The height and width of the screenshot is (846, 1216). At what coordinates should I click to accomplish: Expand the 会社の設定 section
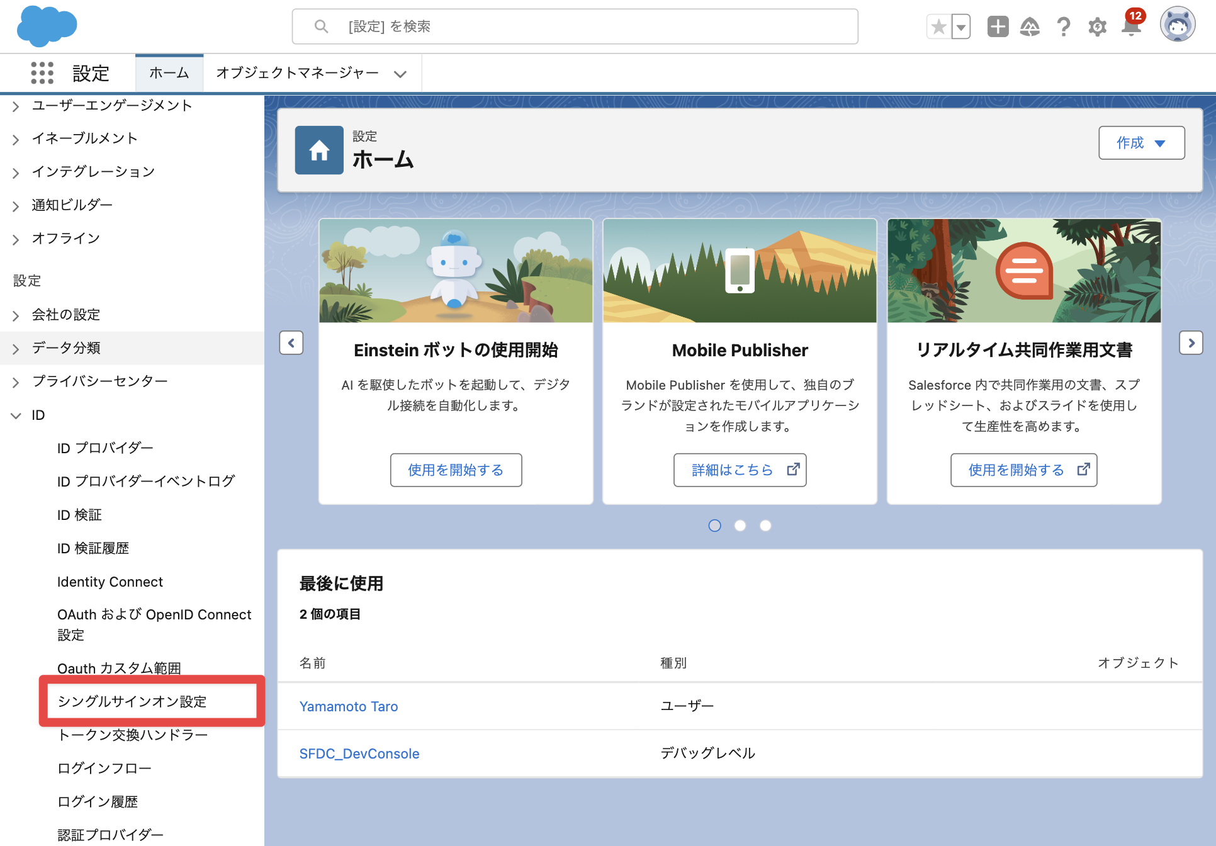pos(16,315)
